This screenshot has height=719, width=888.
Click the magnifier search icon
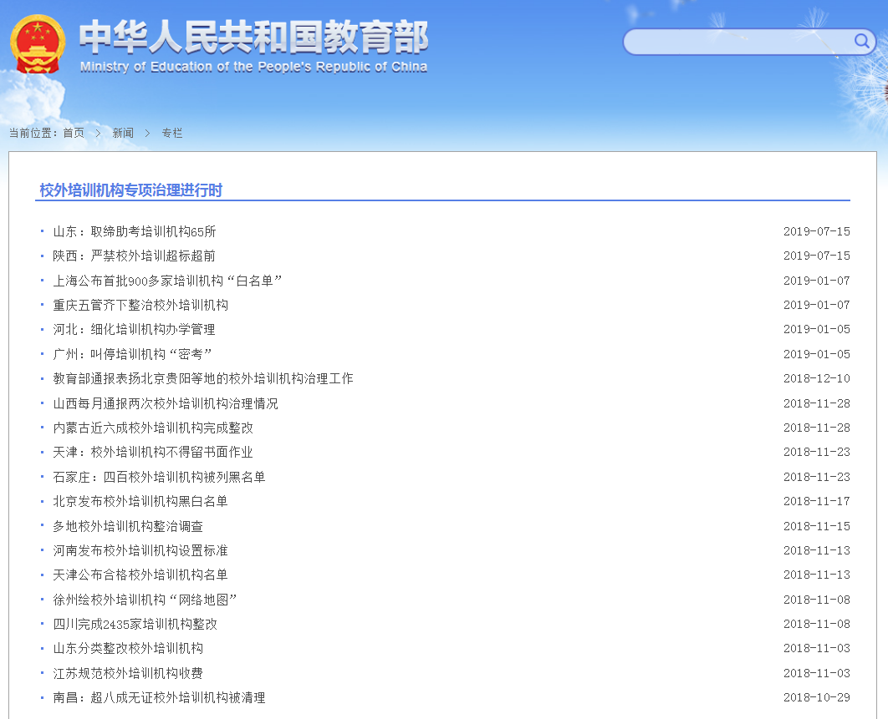[x=861, y=41]
